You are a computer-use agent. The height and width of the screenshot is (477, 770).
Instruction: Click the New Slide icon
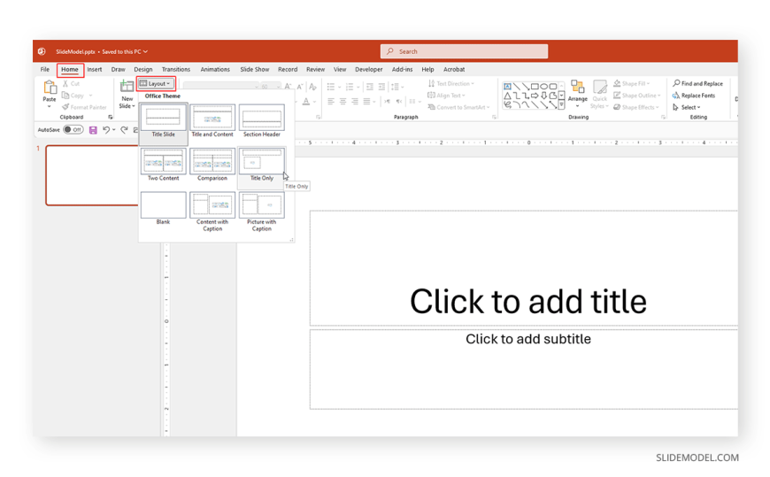coord(127,86)
